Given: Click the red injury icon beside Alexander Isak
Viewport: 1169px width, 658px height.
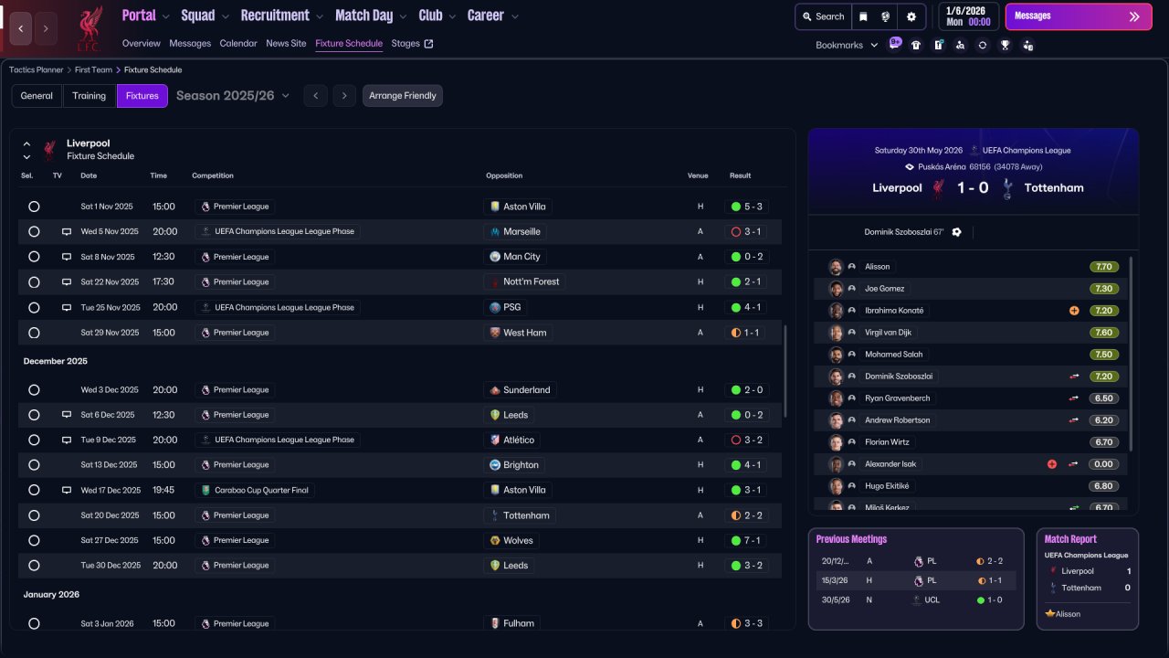Looking at the screenshot, I should (x=1052, y=464).
